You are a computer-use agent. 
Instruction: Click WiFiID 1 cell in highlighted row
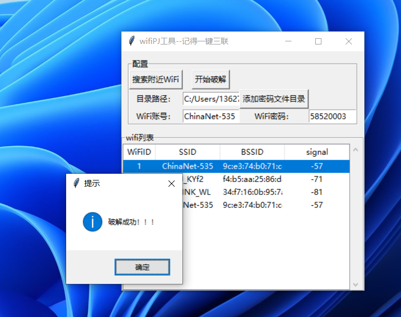click(139, 167)
